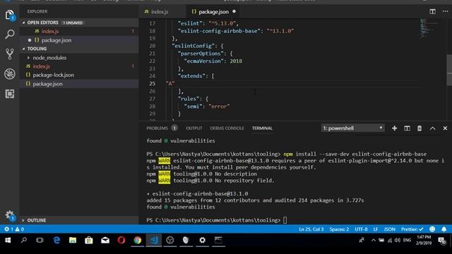Change file encoding UTF-8

click(361, 229)
